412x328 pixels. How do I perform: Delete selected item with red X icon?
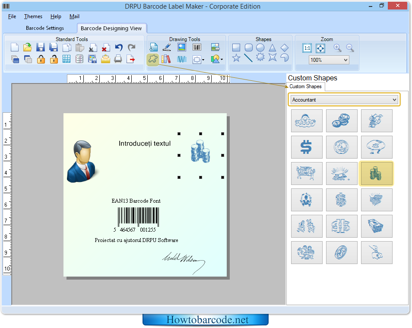click(x=106, y=48)
